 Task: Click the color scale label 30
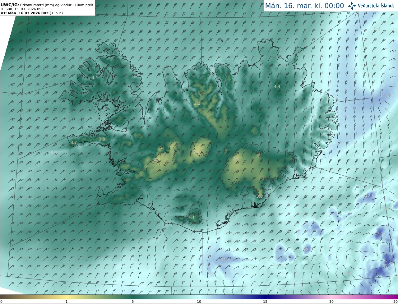[331, 302]
